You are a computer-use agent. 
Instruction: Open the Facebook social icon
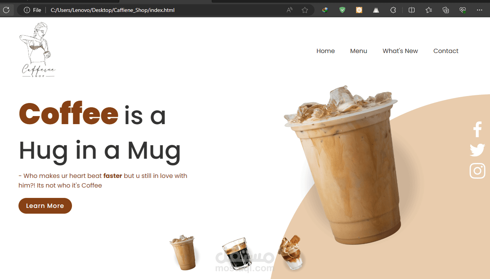[x=477, y=130]
